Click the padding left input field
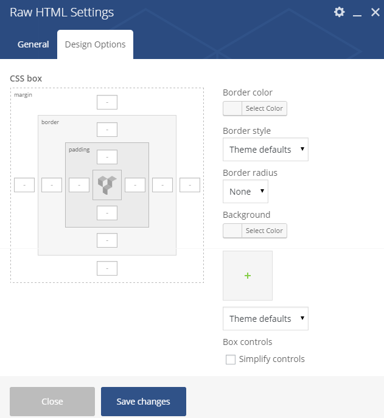The height and width of the screenshot is (418, 384). coord(79,185)
